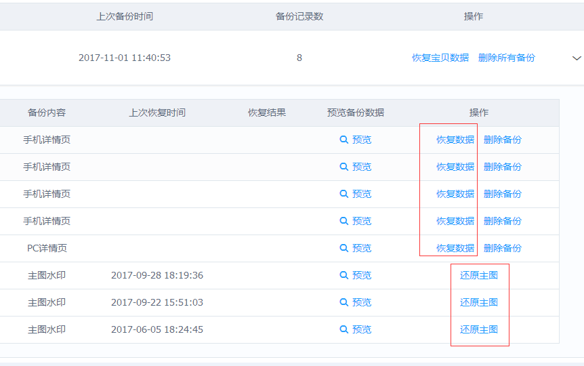Click magnifier icon for 2017-06-05 主图水印 backup

tap(343, 329)
